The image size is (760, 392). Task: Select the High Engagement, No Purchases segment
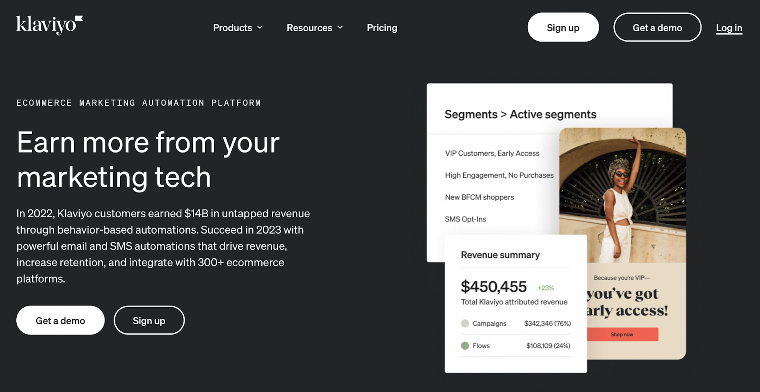click(x=499, y=175)
